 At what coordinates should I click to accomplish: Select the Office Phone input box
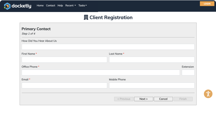[x=101, y=72]
